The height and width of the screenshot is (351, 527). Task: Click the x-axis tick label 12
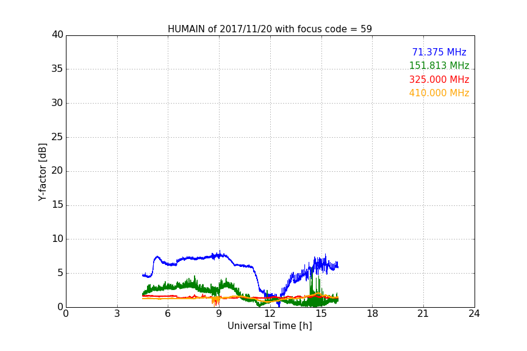tap(270, 314)
